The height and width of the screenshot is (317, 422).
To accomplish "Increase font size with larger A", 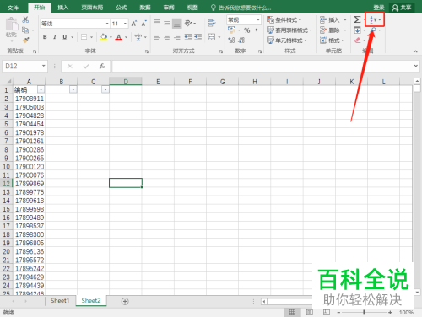I will click(134, 24).
